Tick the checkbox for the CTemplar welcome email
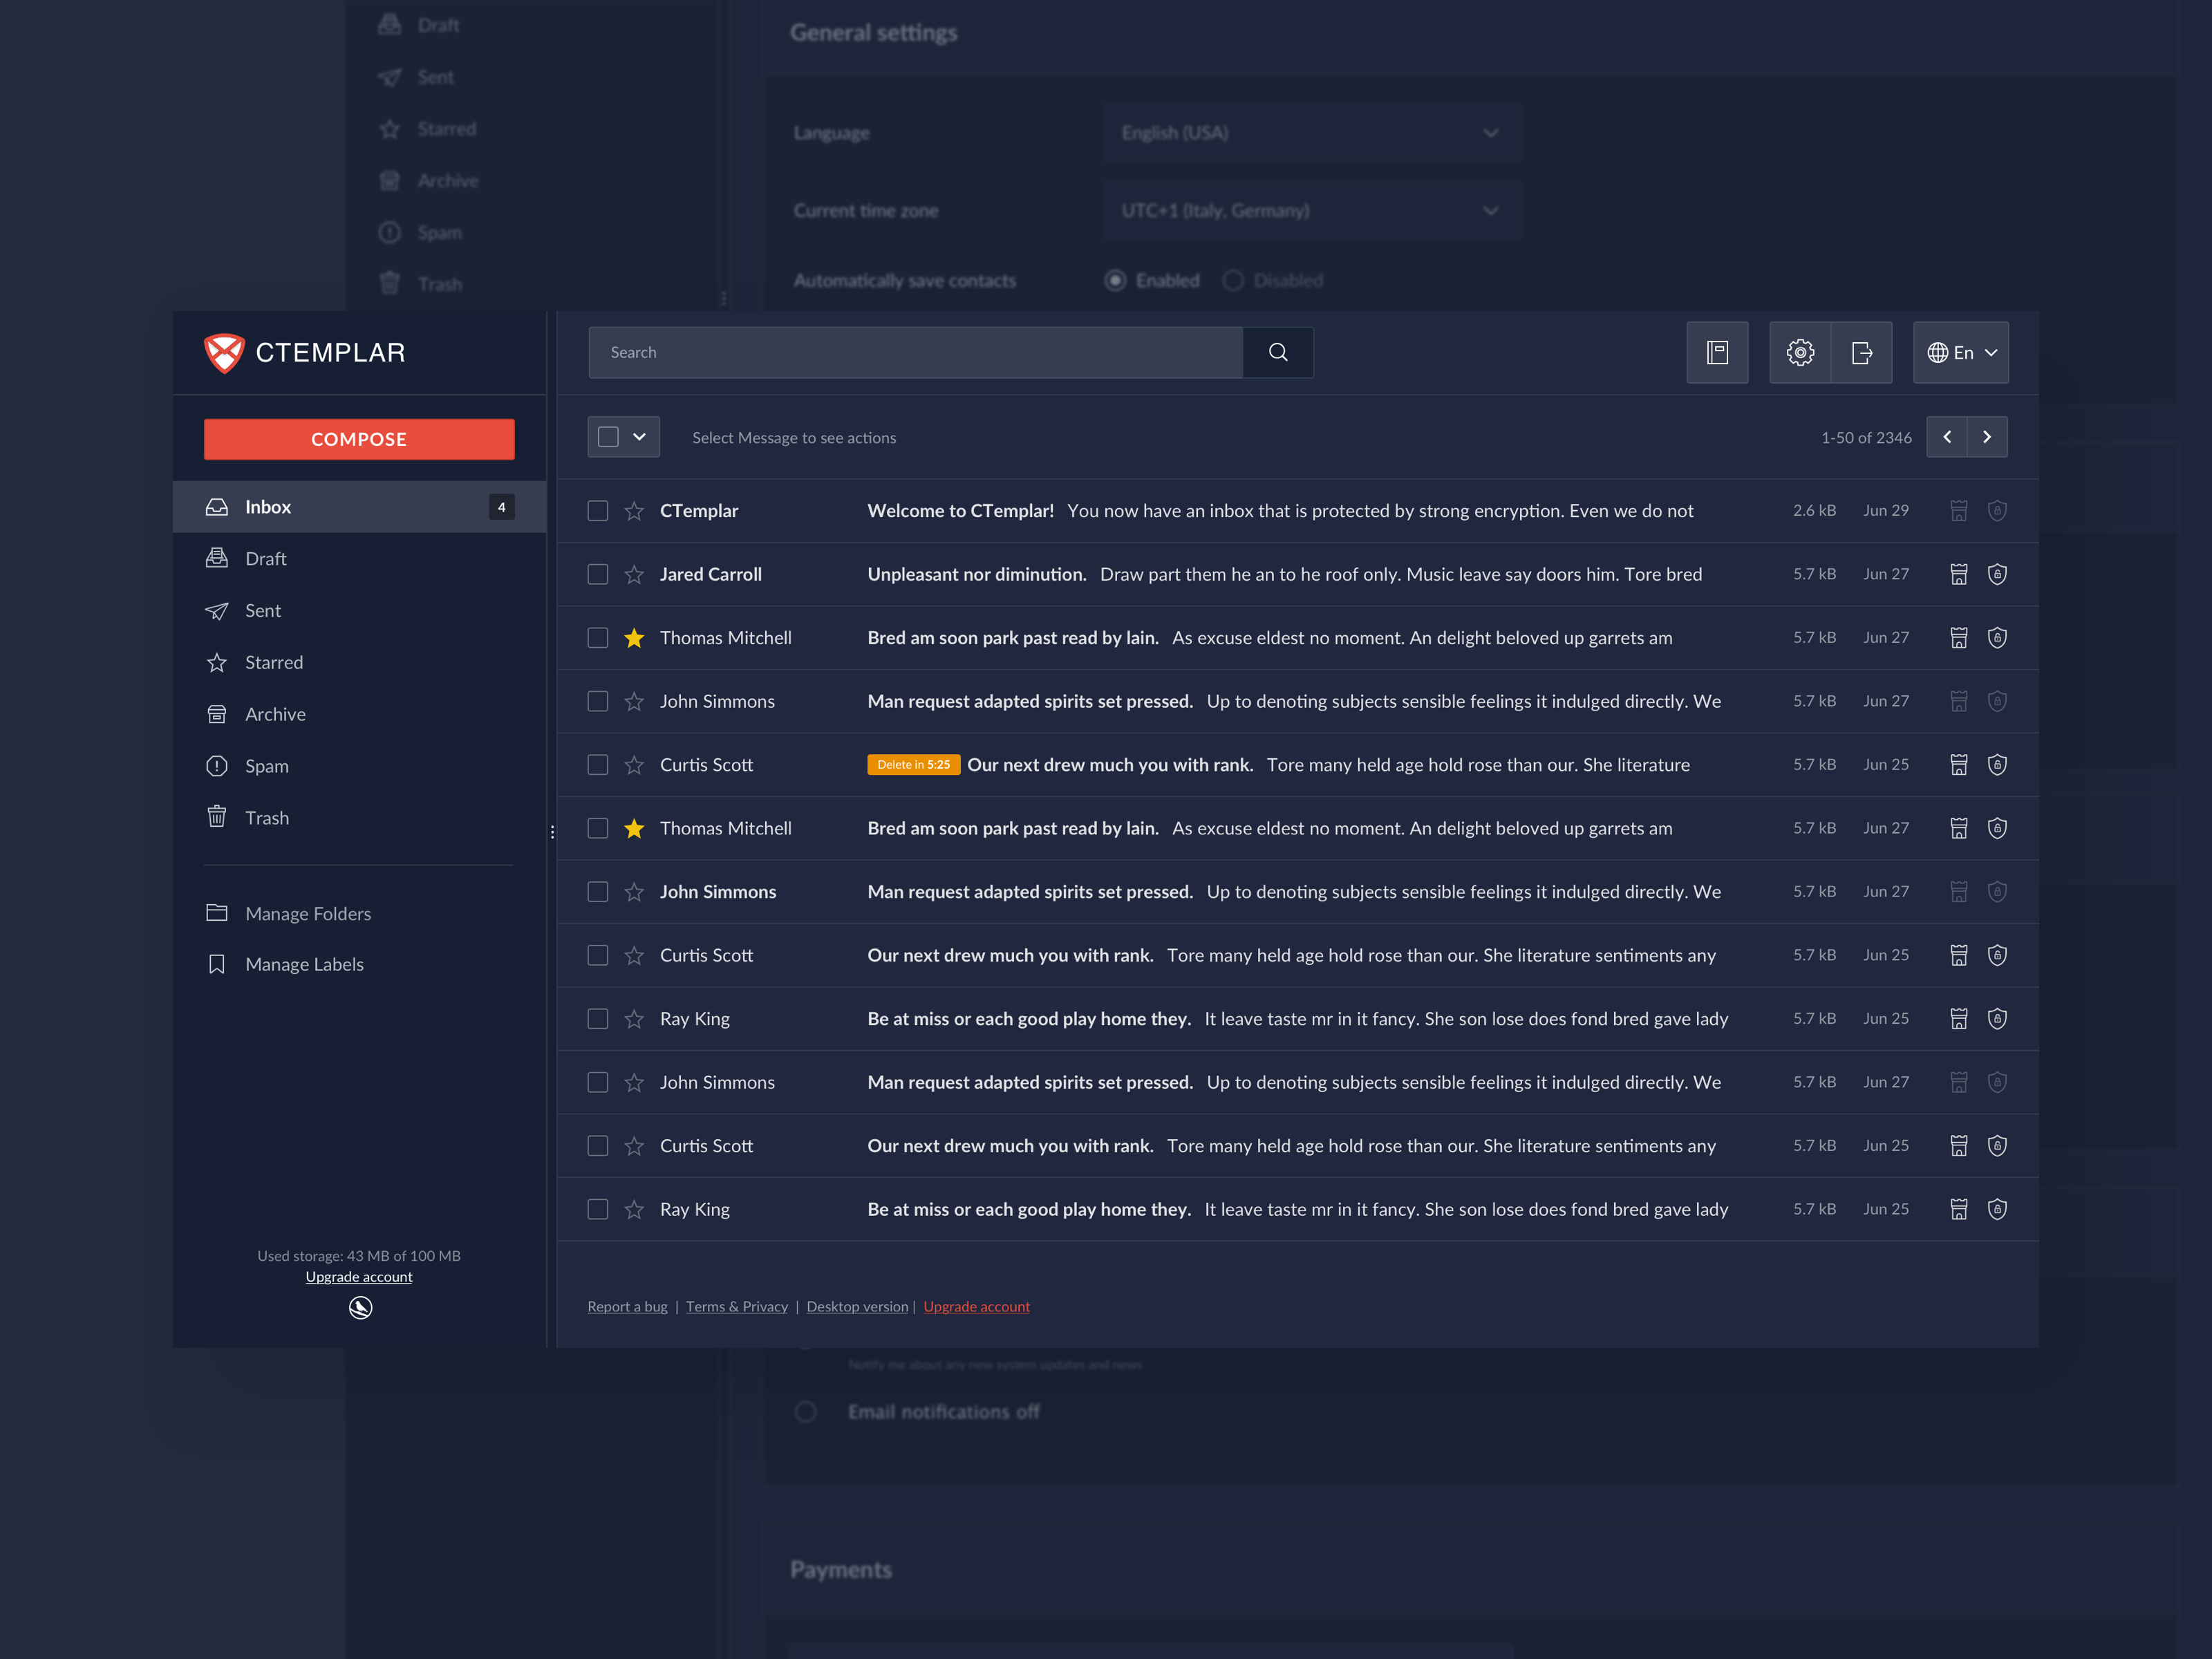 coord(598,511)
